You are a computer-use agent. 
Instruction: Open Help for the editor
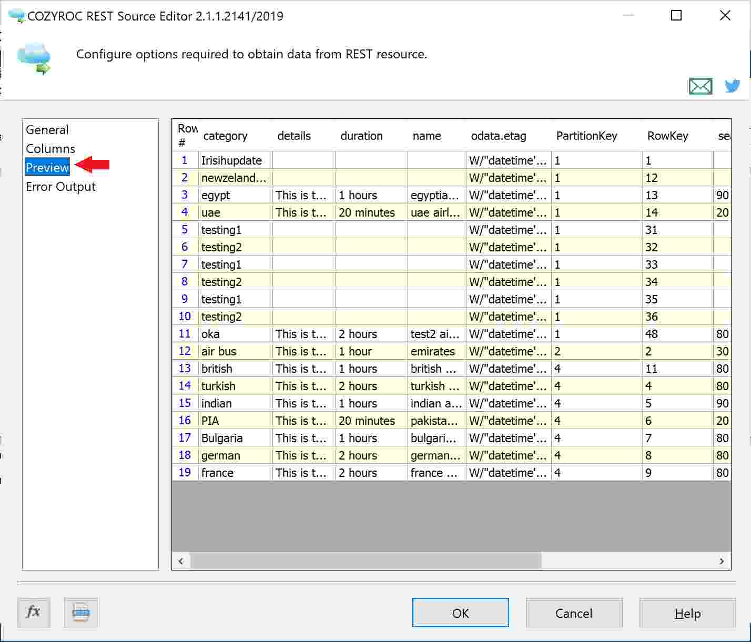point(687,613)
